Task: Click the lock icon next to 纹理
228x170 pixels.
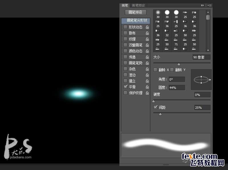Action: [x=147, y=39]
